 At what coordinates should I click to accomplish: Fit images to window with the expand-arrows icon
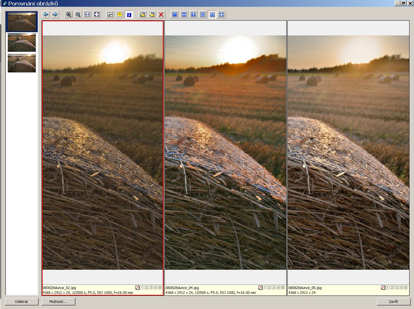[x=97, y=14]
